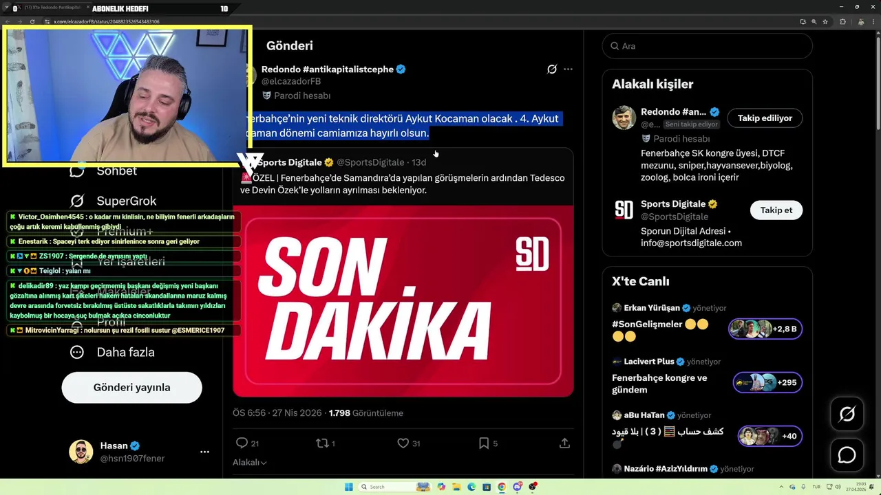This screenshot has height=495, width=881.
Task: Open Hasan's account three-dot menu
Action: click(204, 452)
